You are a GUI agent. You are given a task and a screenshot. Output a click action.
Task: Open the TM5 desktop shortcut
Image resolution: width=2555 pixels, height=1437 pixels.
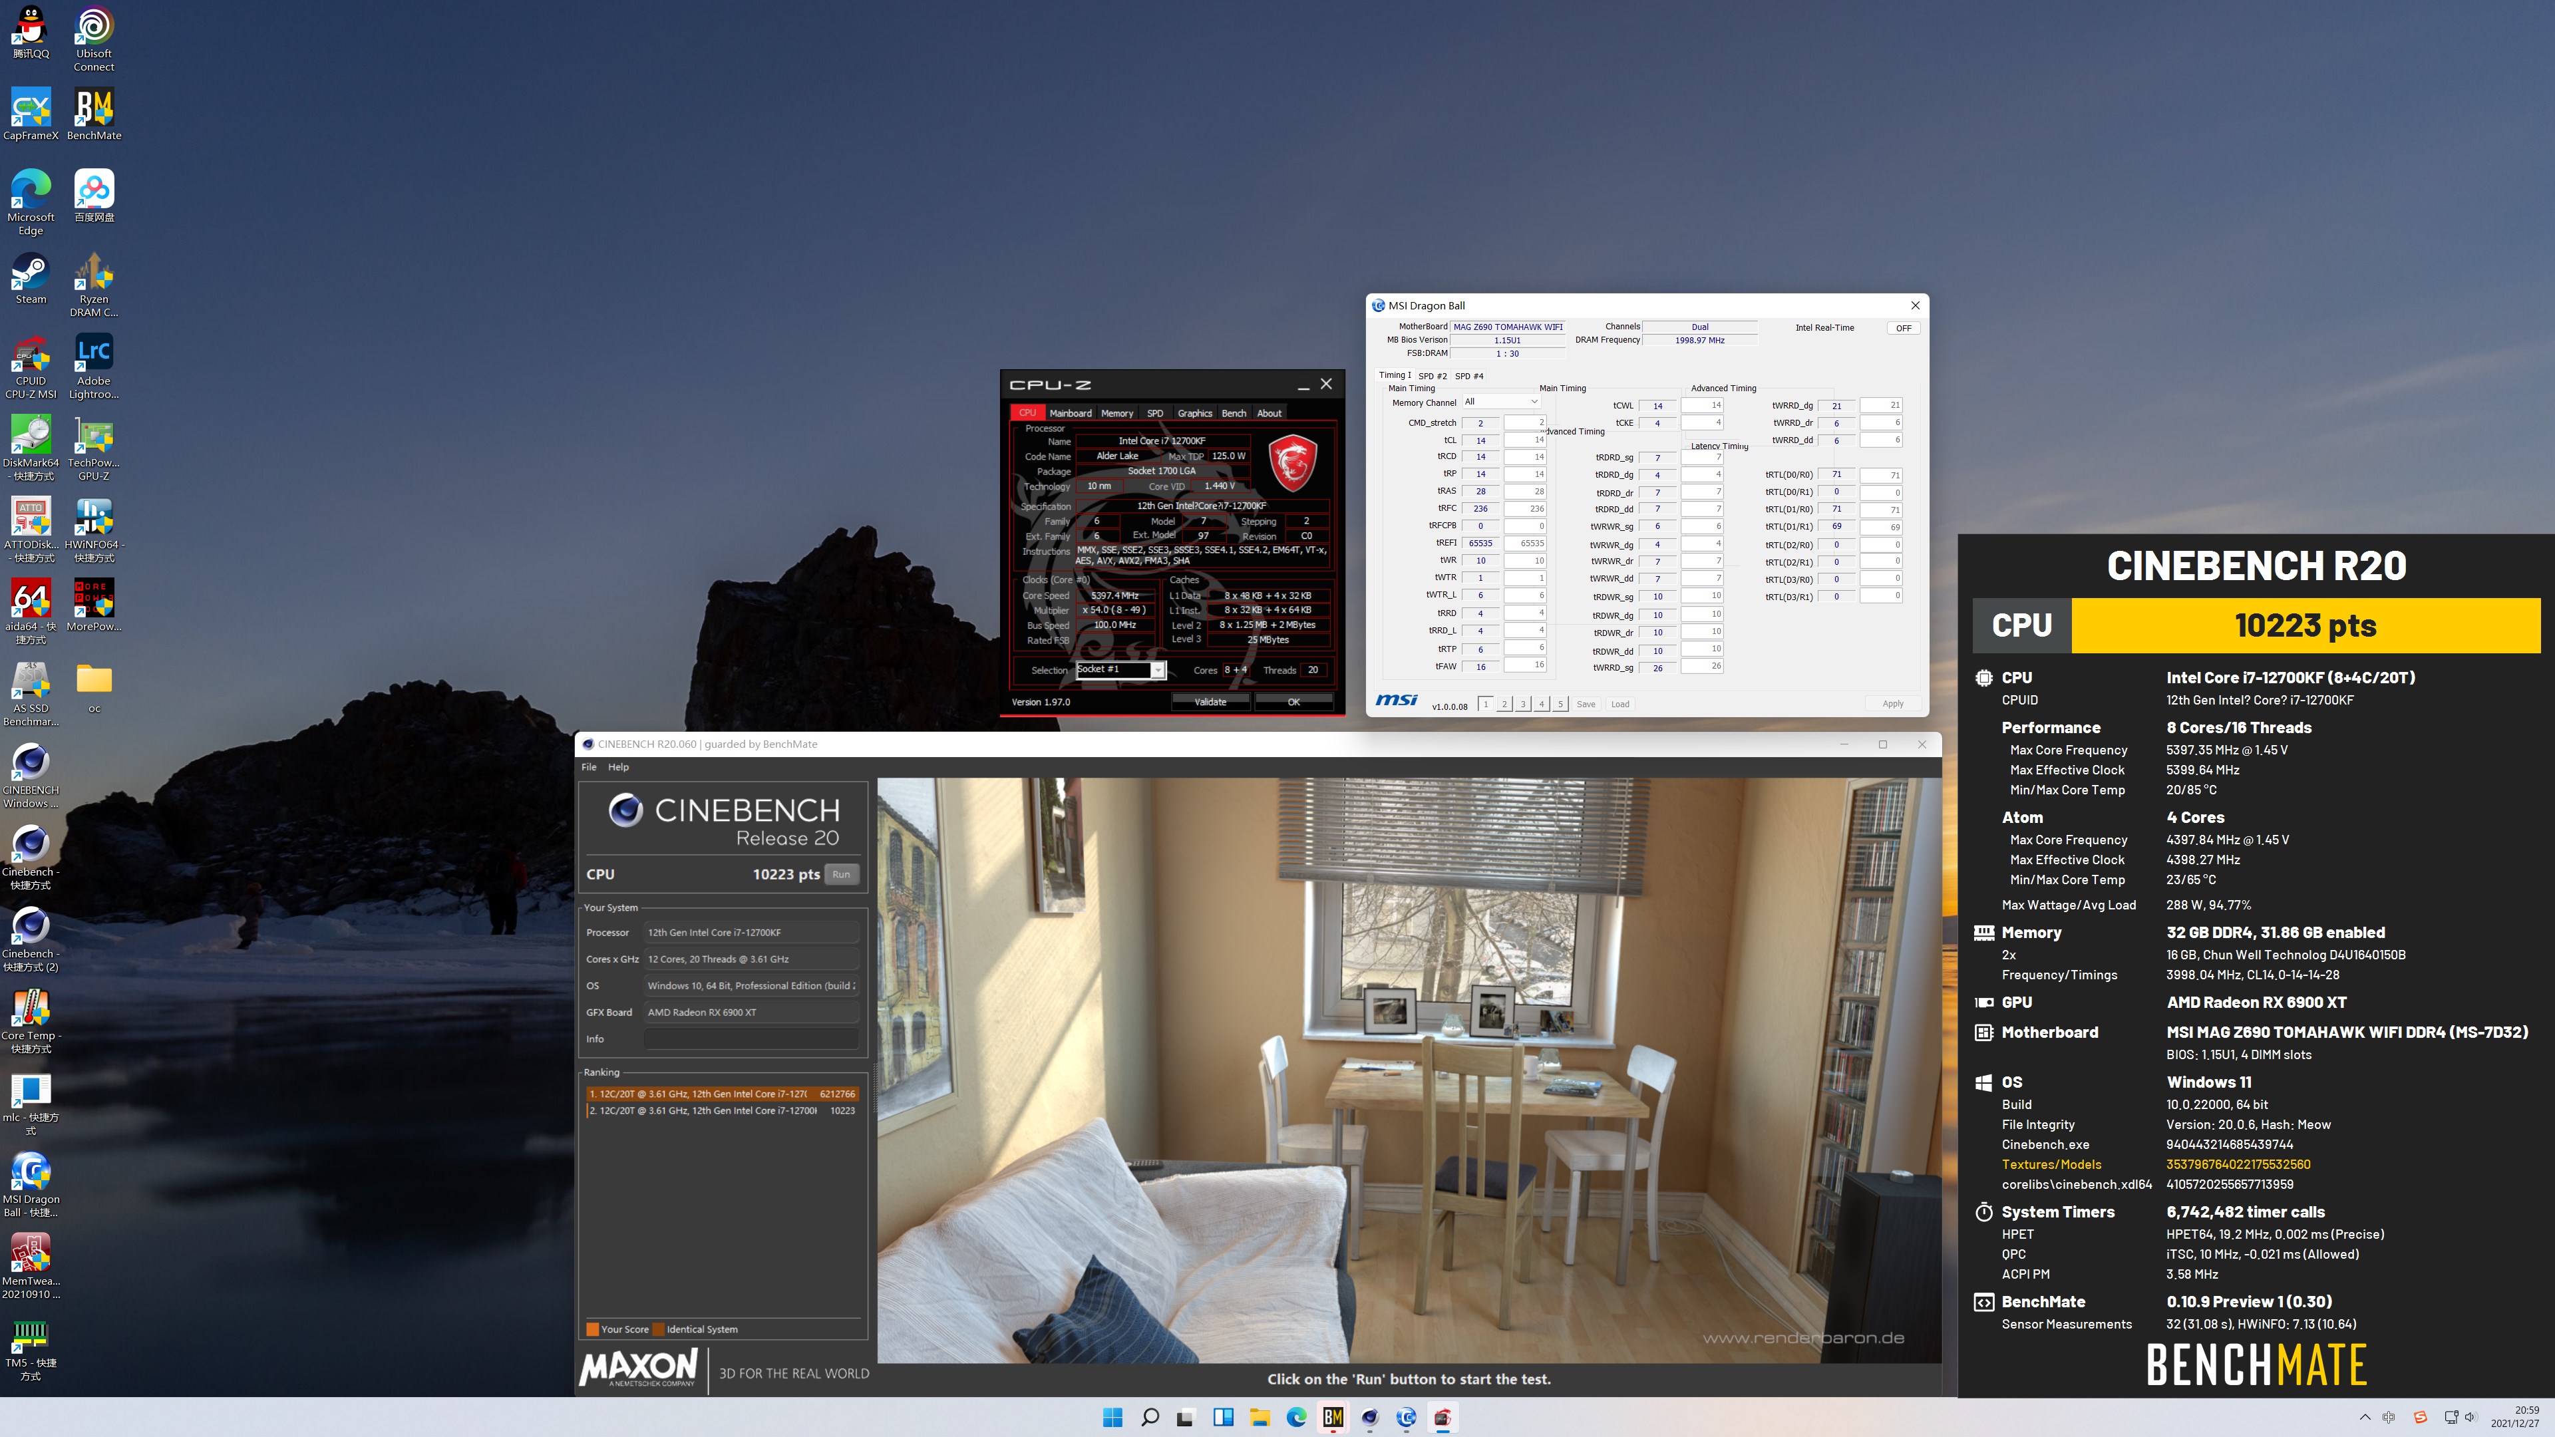(x=31, y=1348)
